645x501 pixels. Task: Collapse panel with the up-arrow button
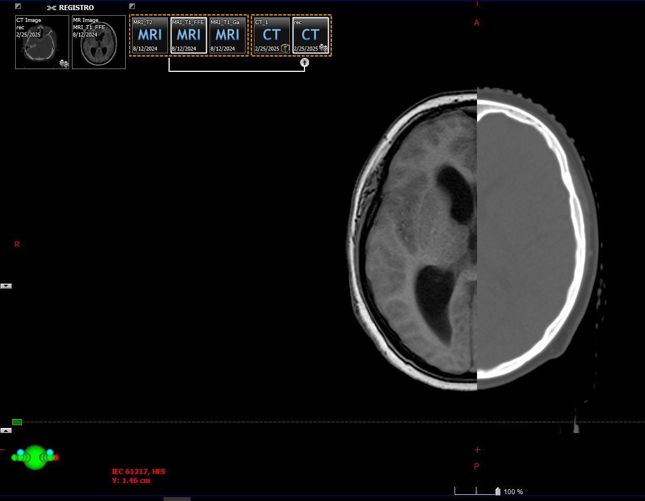(6, 430)
